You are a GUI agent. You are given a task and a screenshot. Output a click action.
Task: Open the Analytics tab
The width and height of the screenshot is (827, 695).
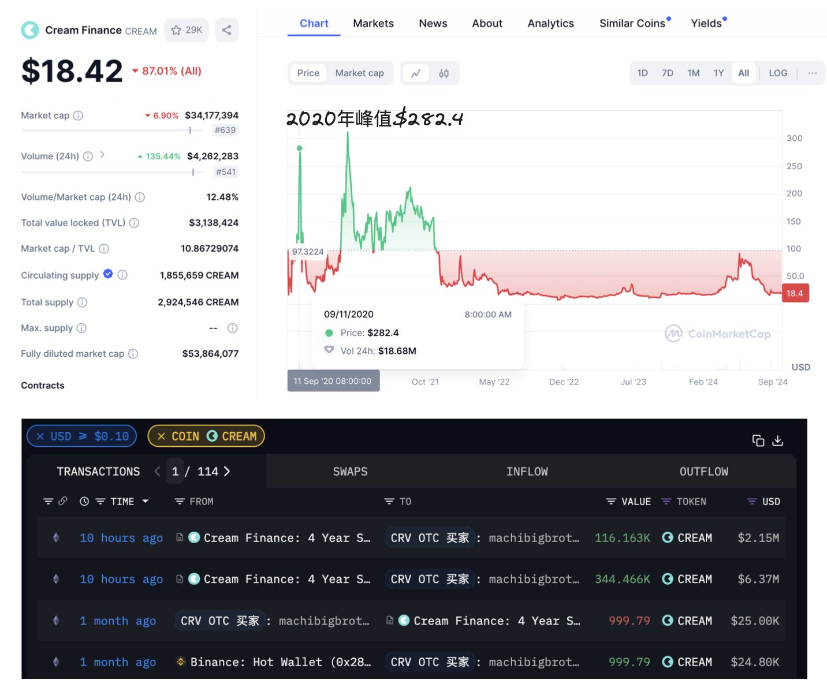[x=550, y=24]
